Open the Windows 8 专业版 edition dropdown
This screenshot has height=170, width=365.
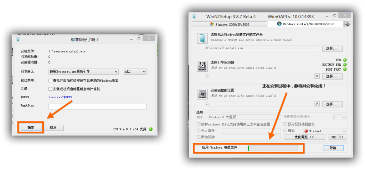244,117
